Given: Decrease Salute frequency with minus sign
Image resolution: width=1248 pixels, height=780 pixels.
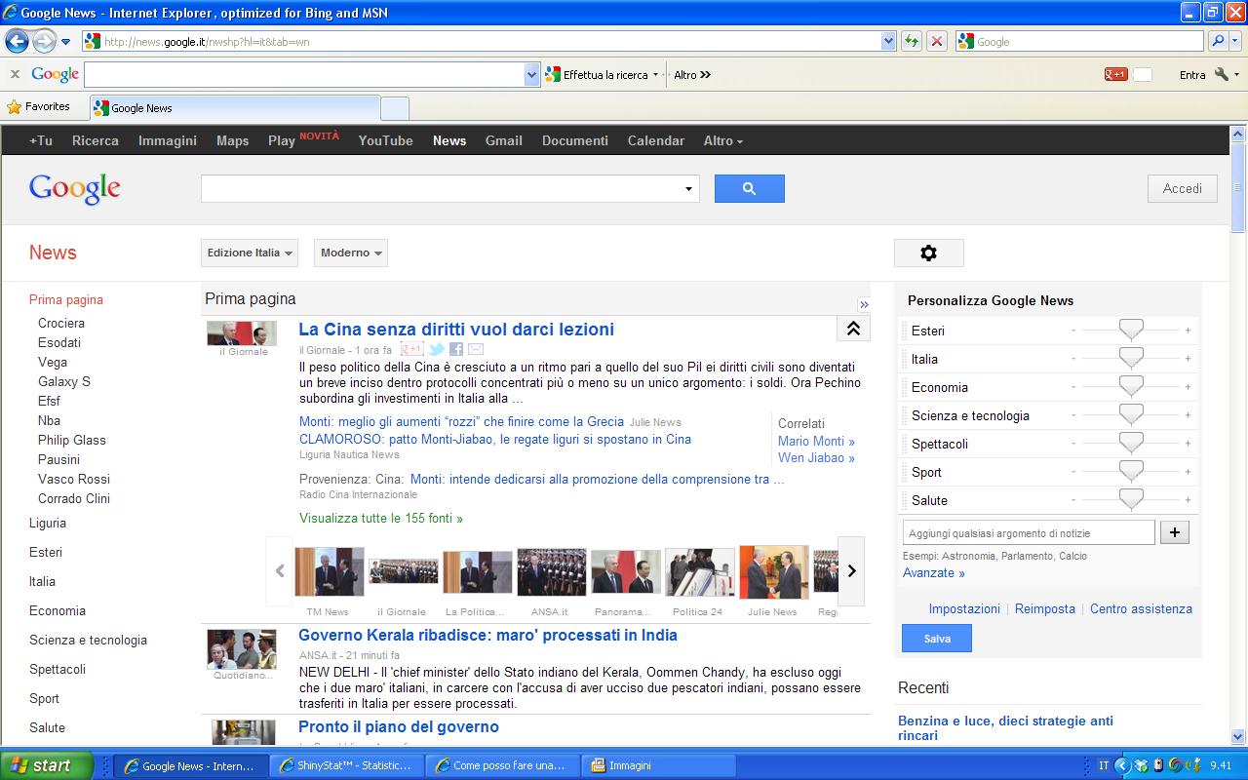Looking at the screenshot, I should click(1073, 500).
